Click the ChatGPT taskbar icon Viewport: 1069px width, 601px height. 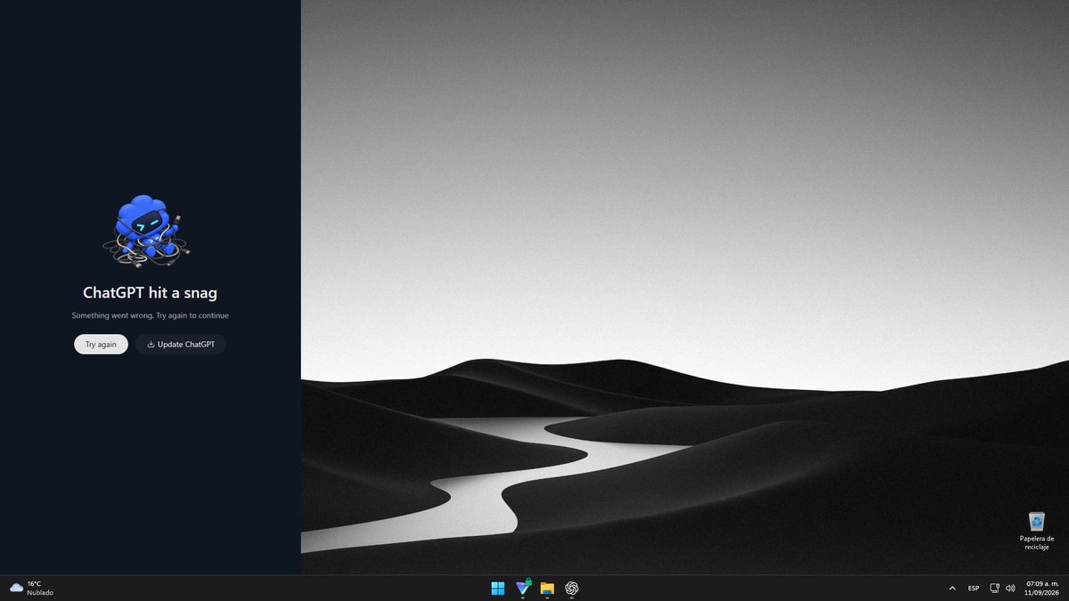pos(572,588)
